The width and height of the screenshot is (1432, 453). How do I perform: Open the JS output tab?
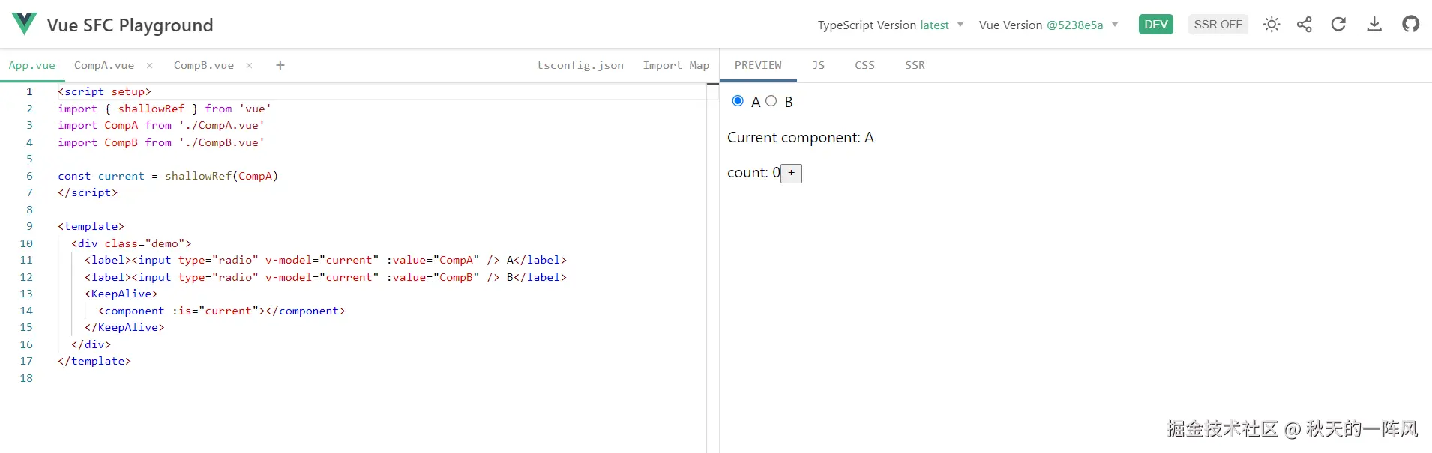coord(818,66)
